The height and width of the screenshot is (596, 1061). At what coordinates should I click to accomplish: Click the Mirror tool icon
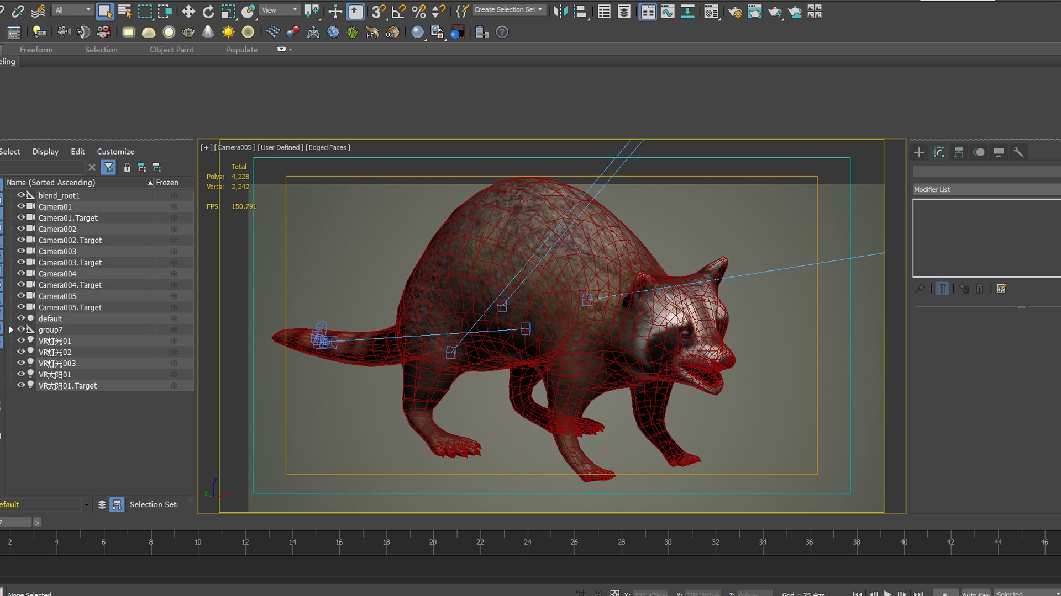[x=560, y=11]
